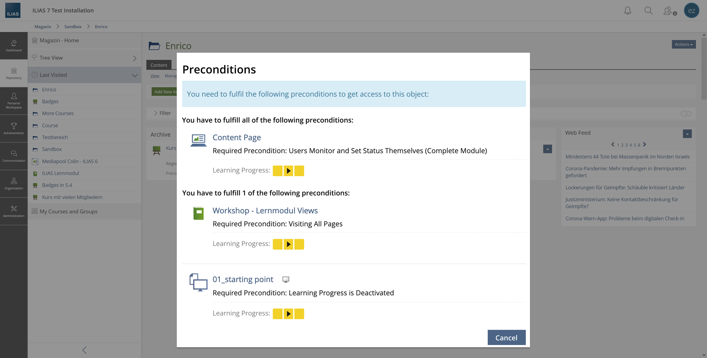
Task: Open the Actions dropdown
Action: 684,44
